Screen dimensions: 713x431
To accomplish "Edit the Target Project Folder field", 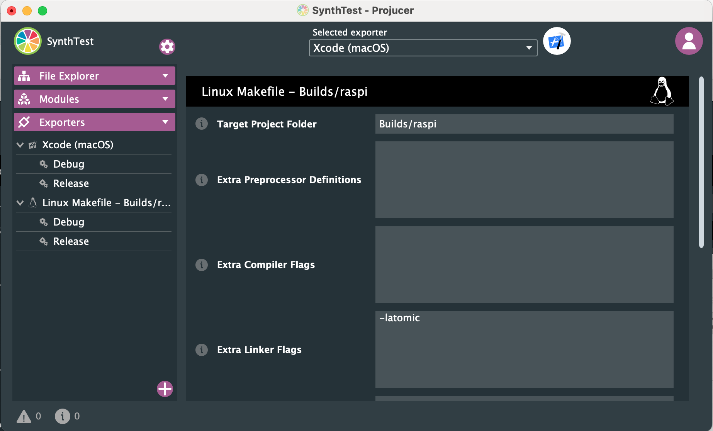I will [x=525, y=124].
